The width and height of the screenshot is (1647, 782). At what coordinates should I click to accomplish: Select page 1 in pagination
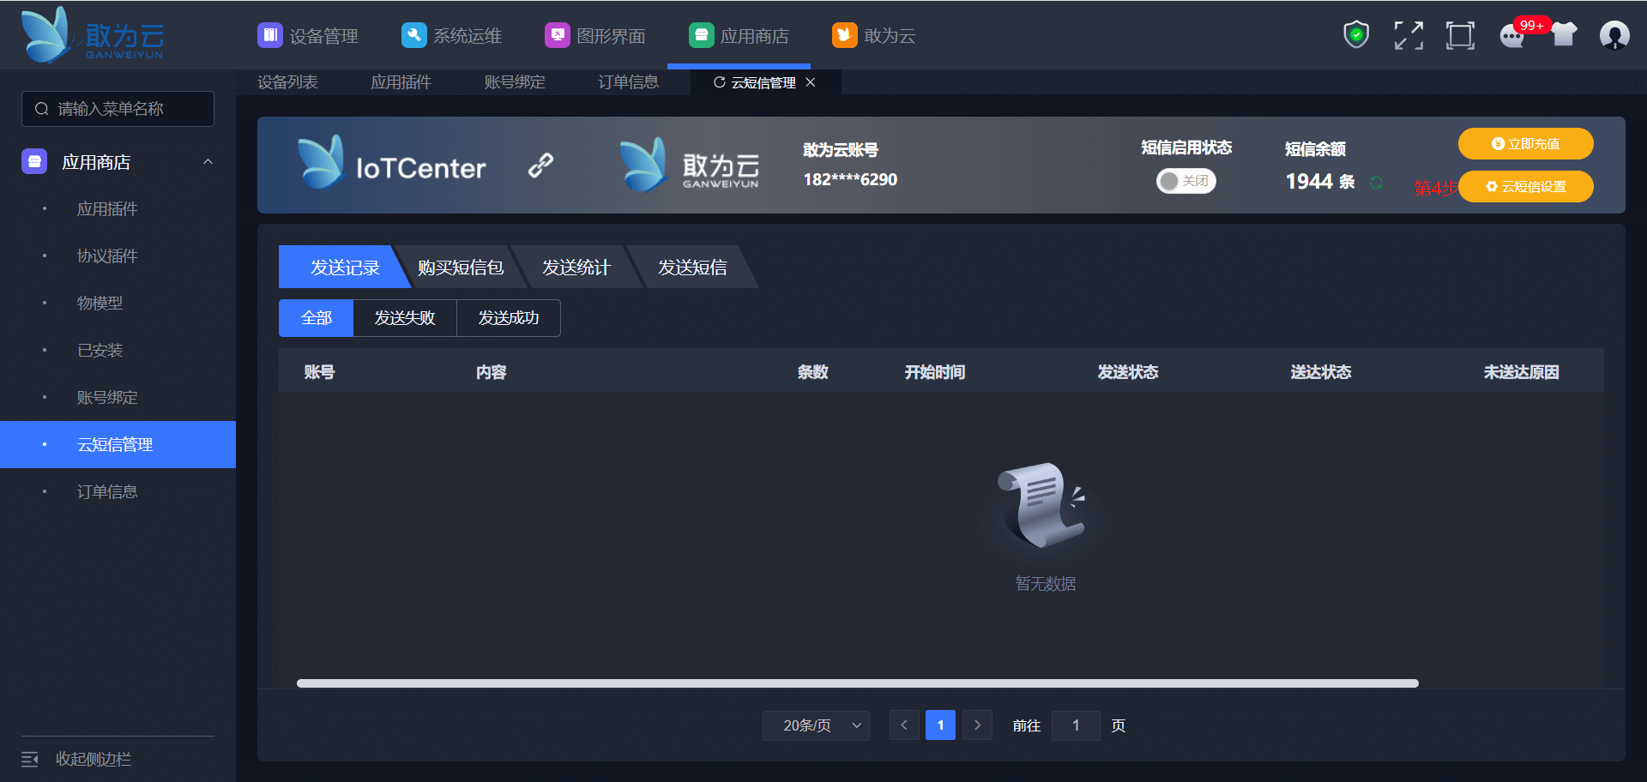point(940,725)
